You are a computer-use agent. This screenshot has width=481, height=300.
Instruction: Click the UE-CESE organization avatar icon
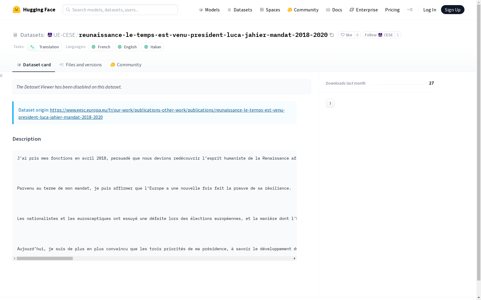50,35
